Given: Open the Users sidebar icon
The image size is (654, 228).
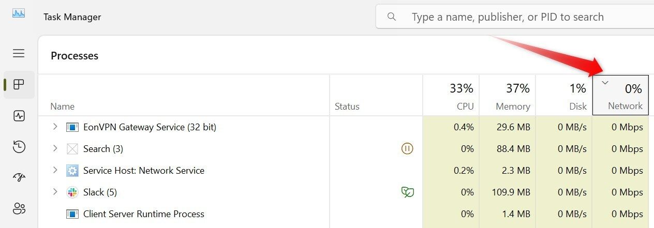Looking at the screenshot, I should pos(19,209).
